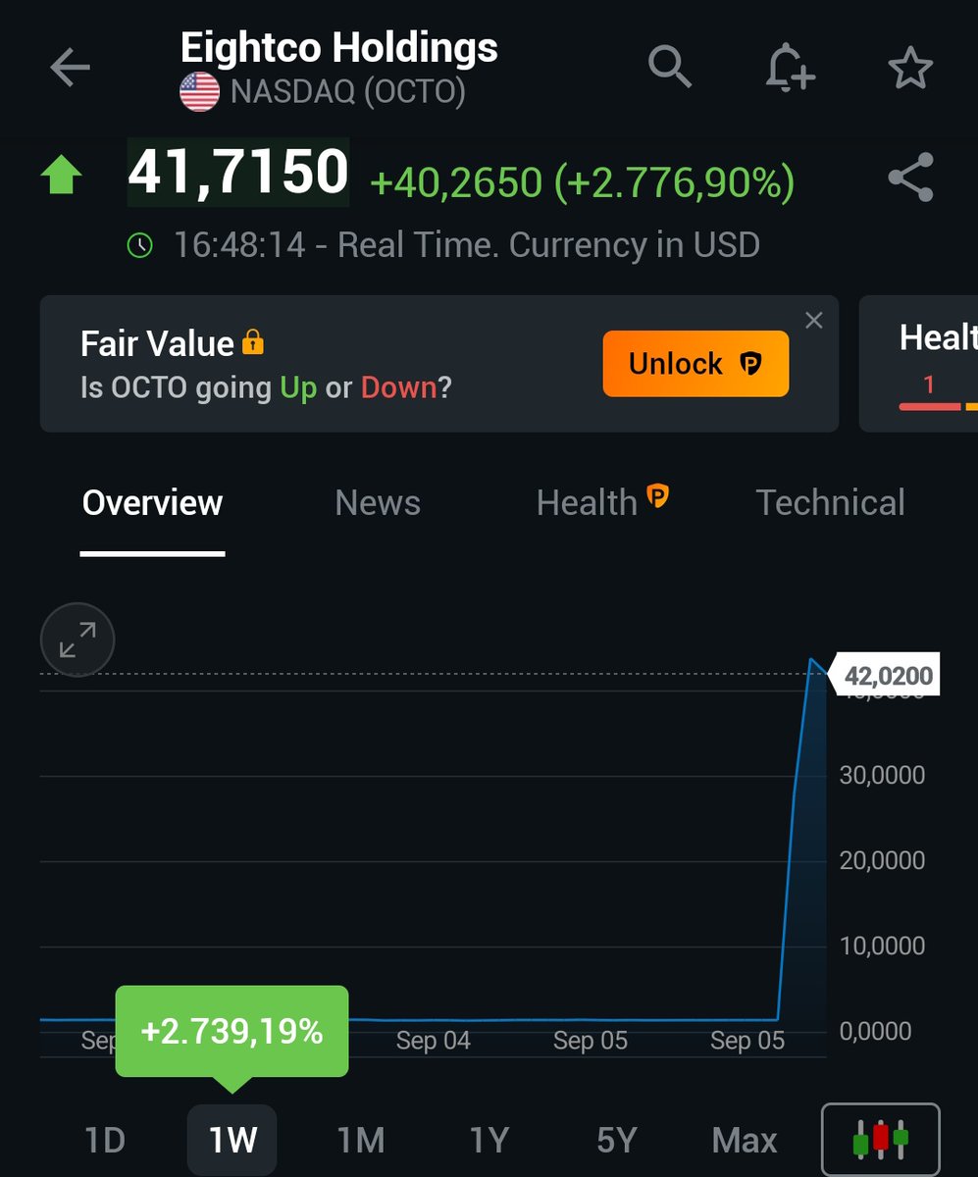Select the 1M time range
The height and width of the screenshot is (1177, 978).
click(x=360, y=1141)
